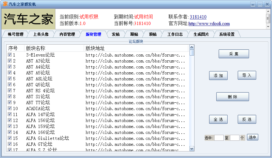Select the ABT A3论坛 row name
This screenshot has height=158, width=272.
coord(38,61)
